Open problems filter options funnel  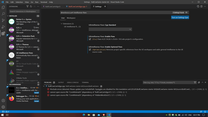coord(195,83)
